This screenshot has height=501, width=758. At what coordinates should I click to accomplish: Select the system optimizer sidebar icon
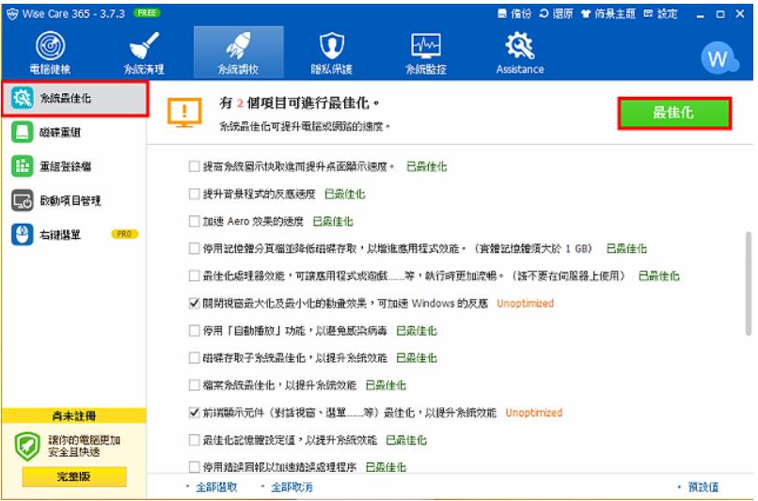tap(22, 98)
